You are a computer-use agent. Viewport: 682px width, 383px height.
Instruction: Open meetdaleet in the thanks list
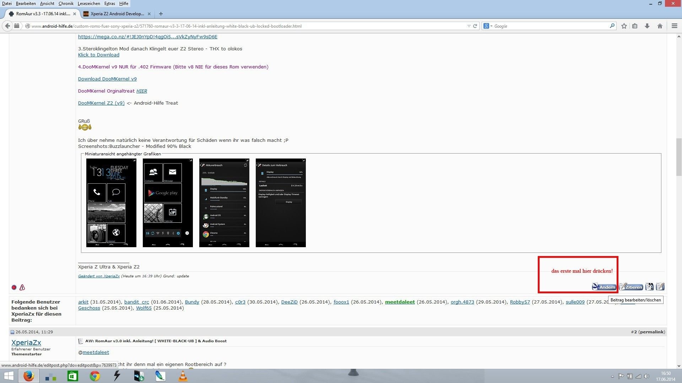[400, 302]
